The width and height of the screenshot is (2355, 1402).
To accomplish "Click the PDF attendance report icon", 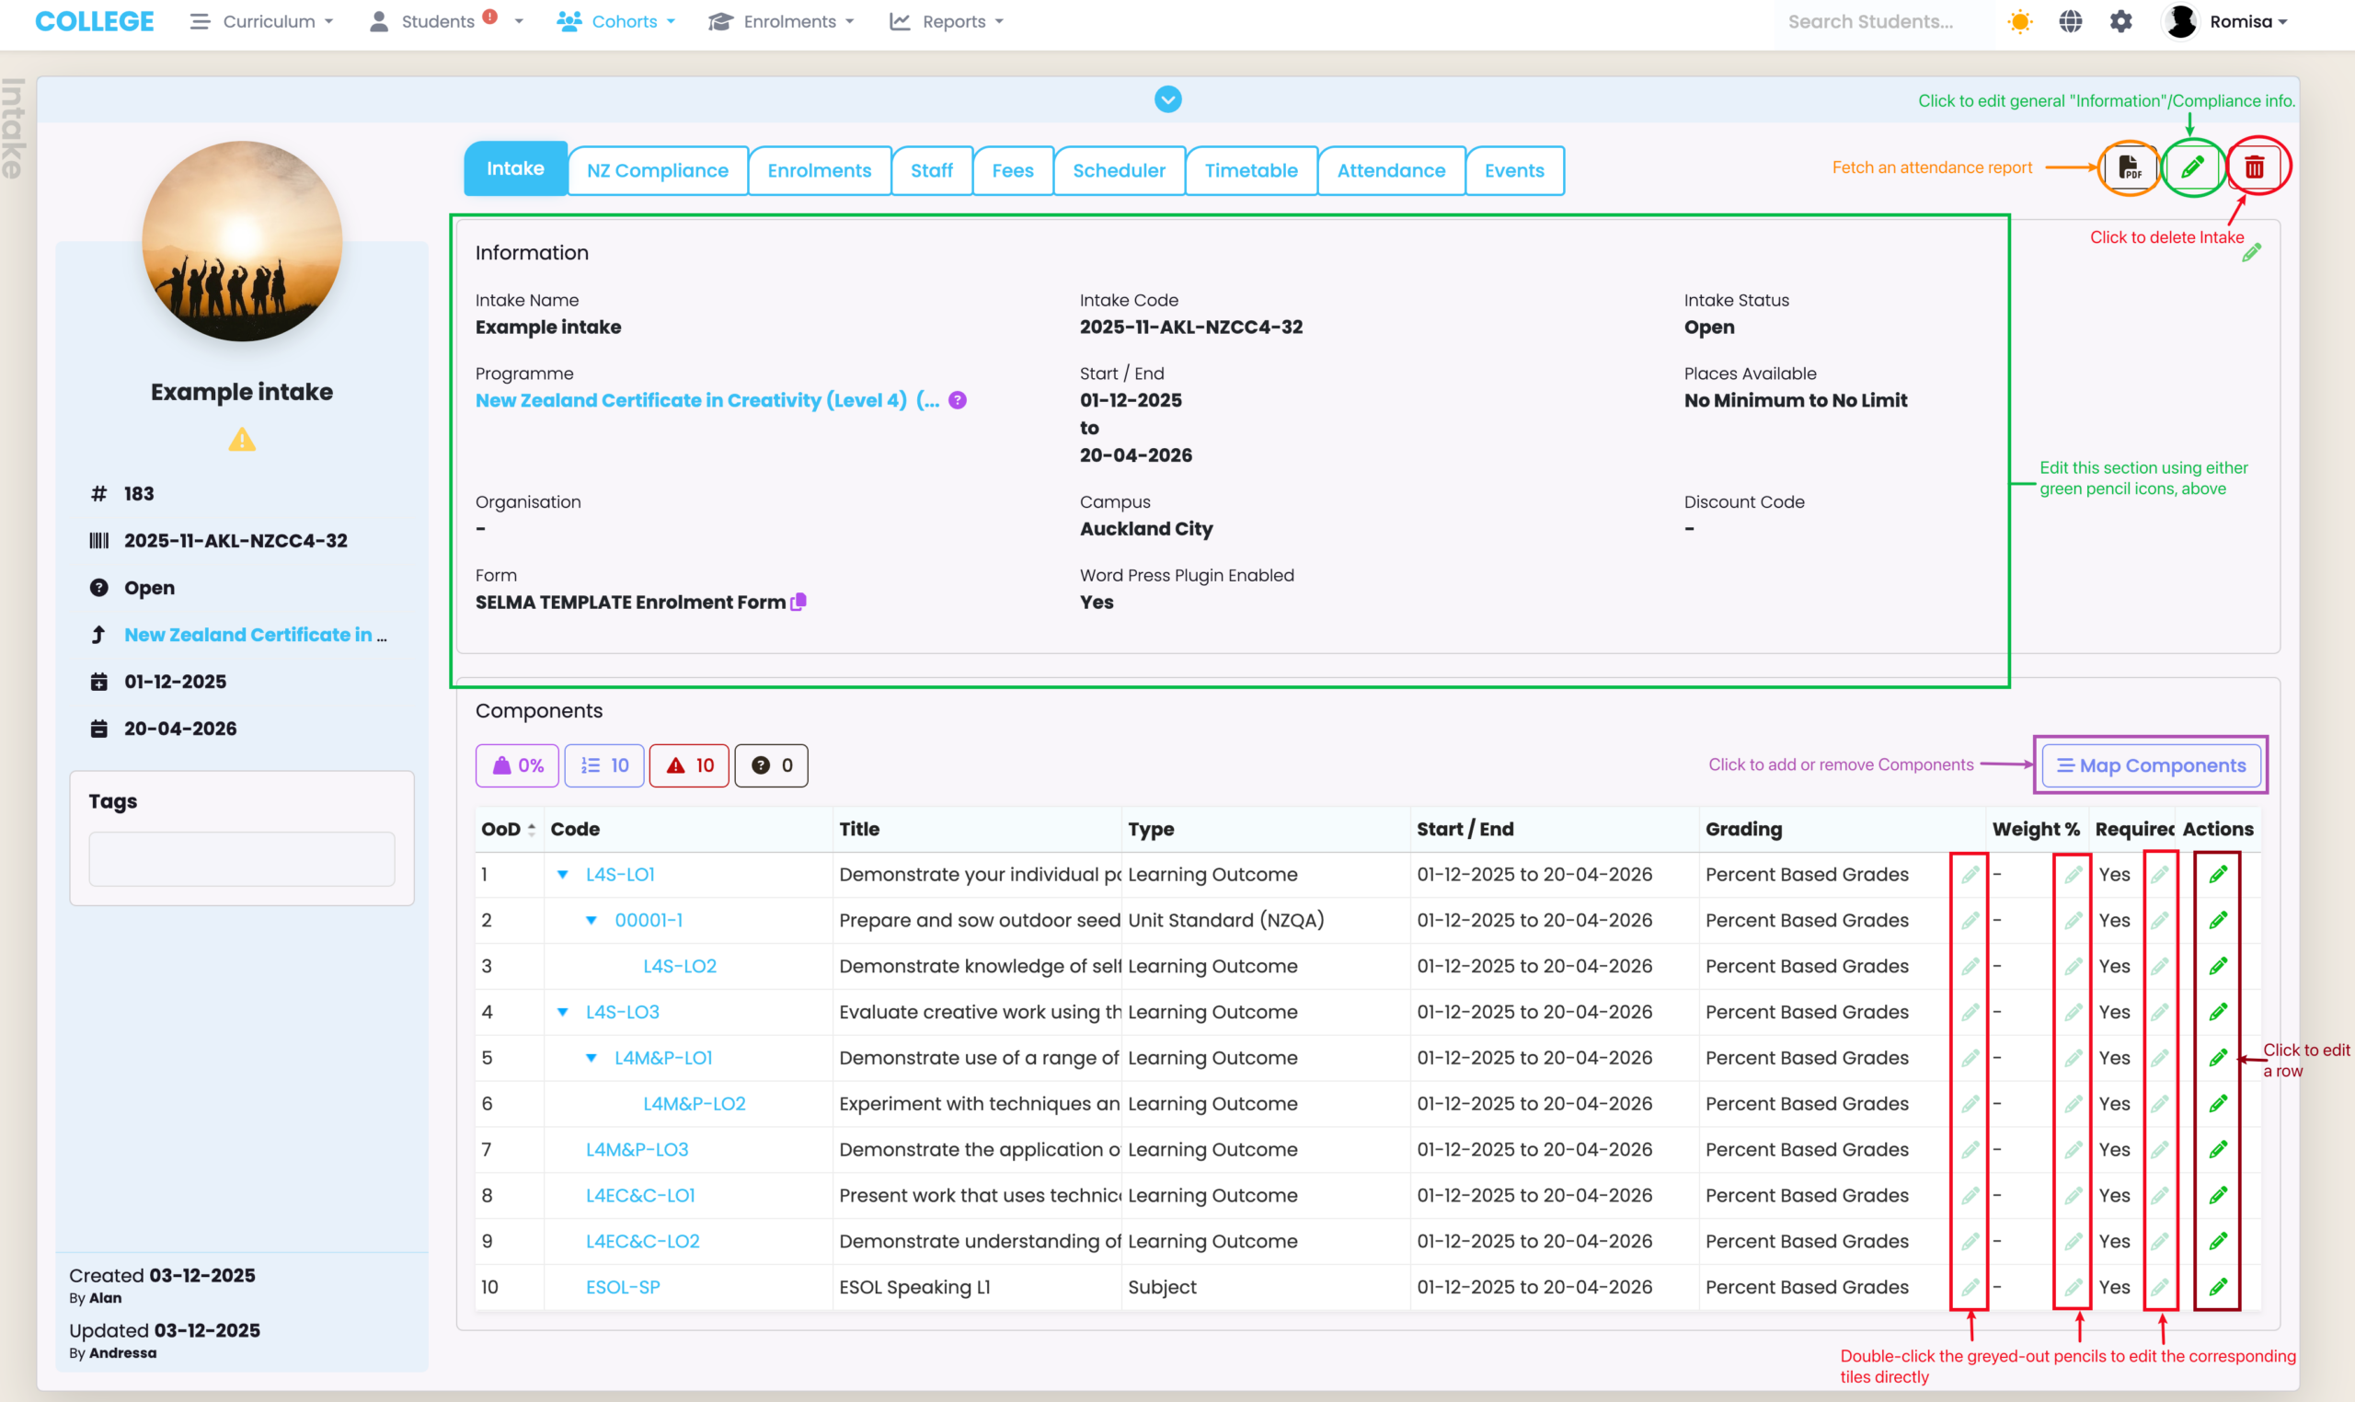I will click(2130, 168).
